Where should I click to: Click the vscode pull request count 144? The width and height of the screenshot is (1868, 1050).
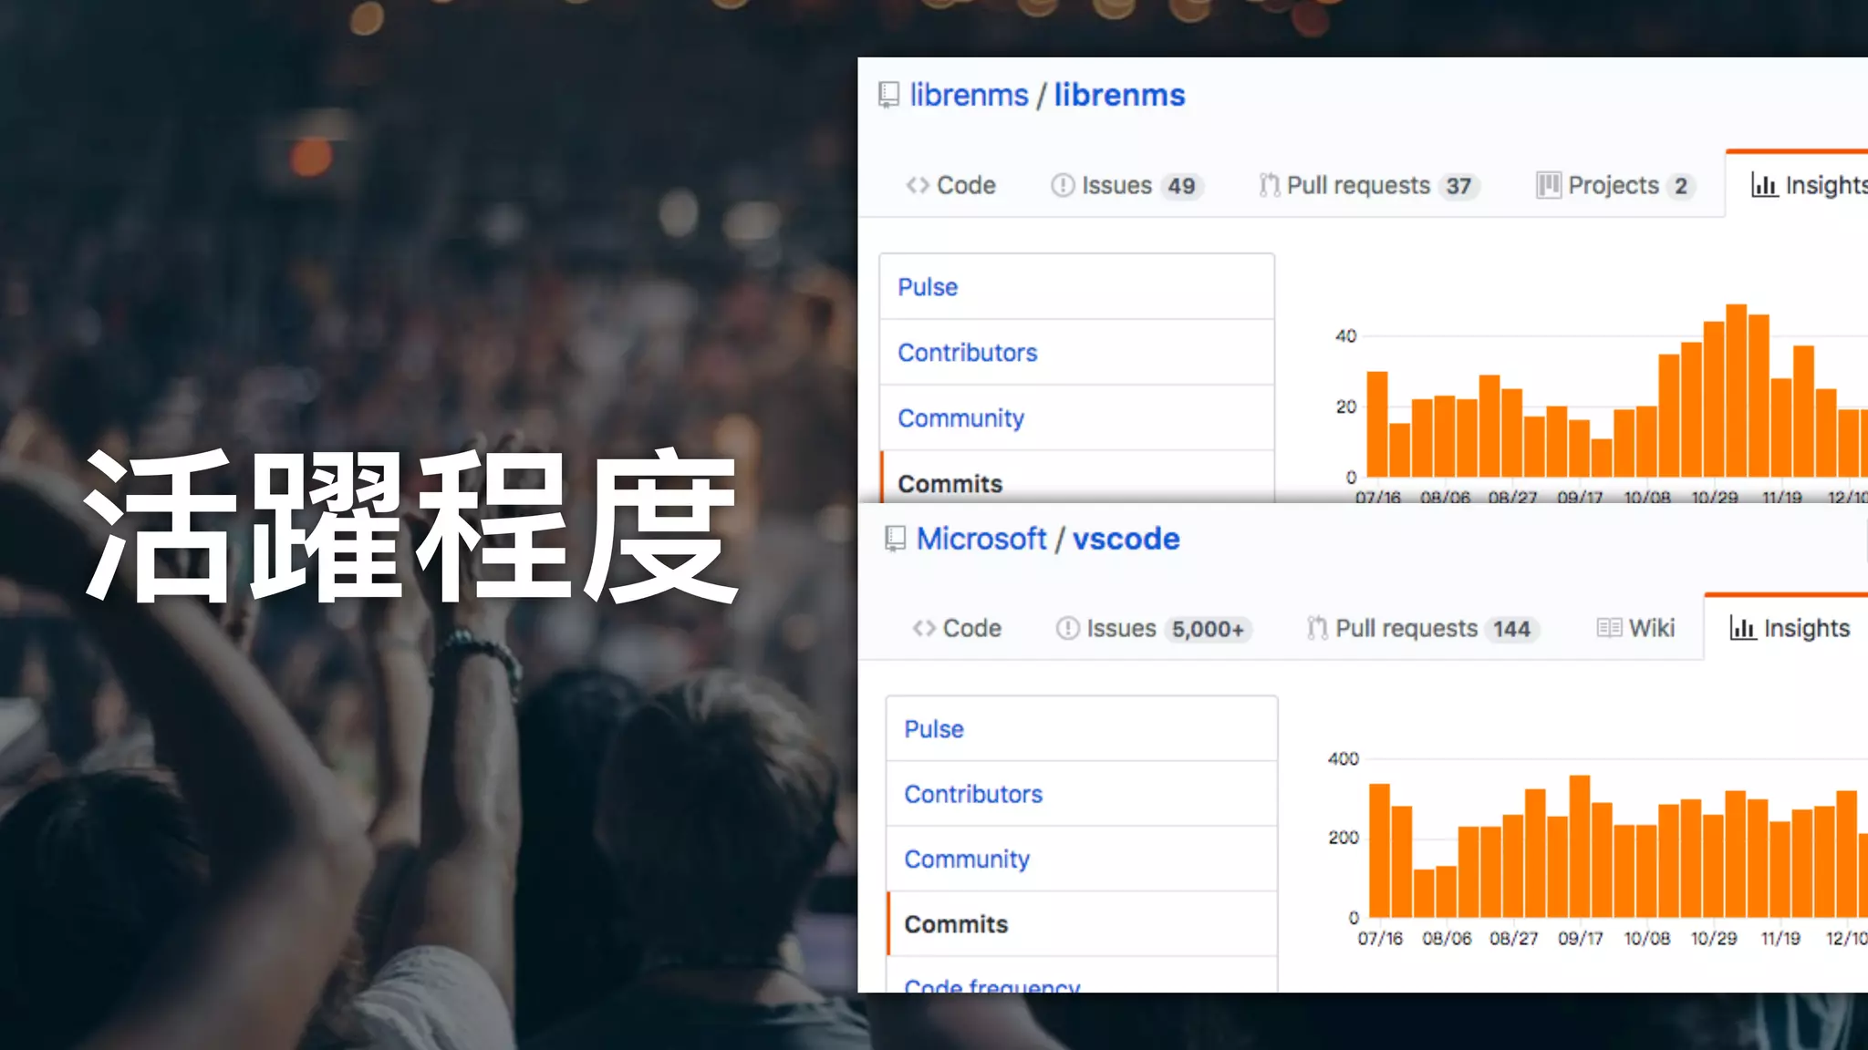click(1512, 629)
